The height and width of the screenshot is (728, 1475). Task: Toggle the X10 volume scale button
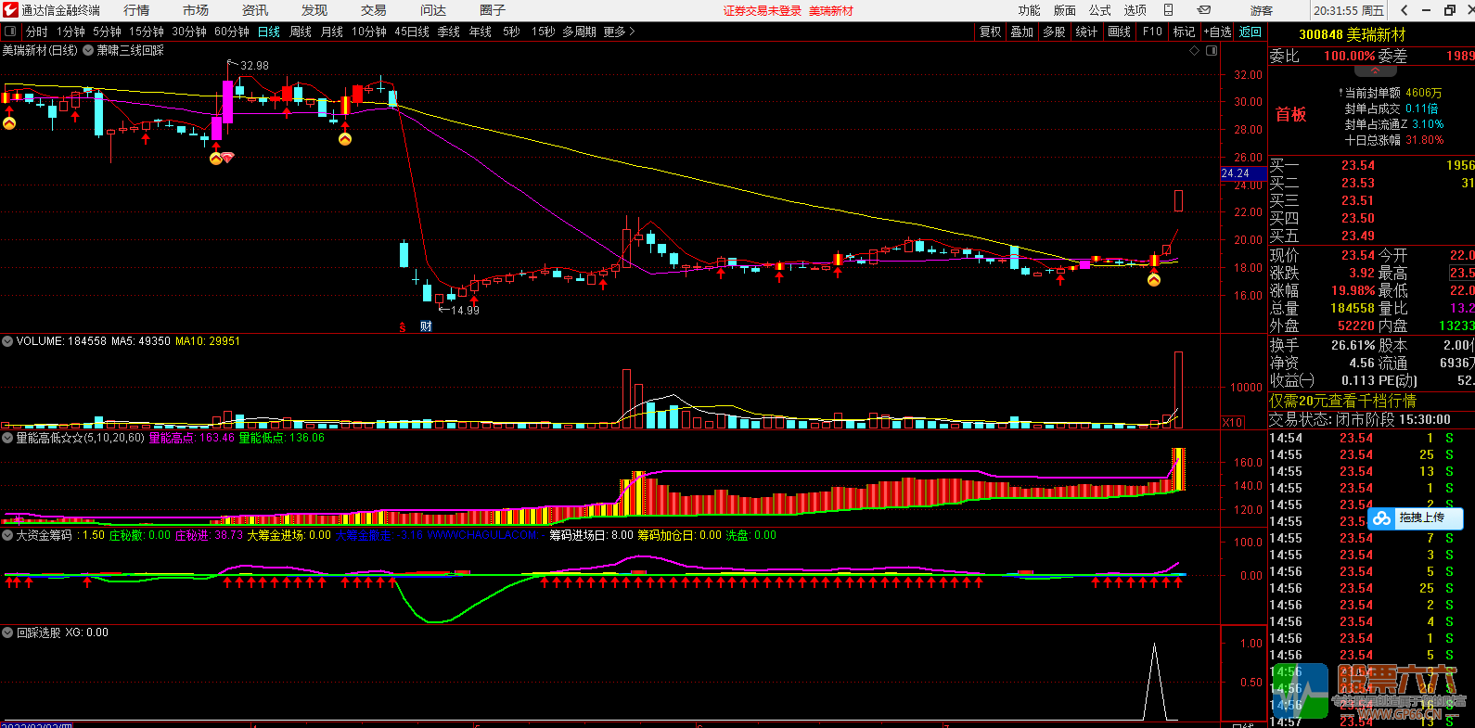[1232, 422]
